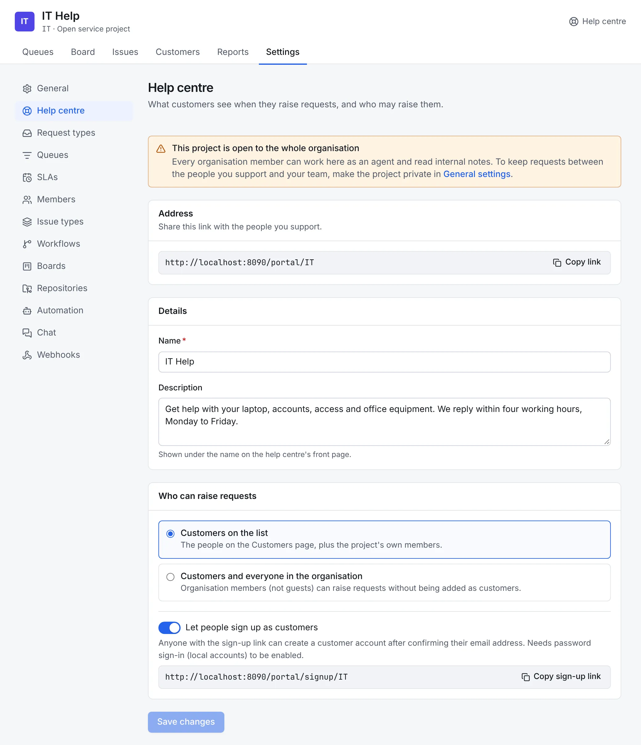Switch to the Board tab
The image size is (641, 745).
pos(83,52)
